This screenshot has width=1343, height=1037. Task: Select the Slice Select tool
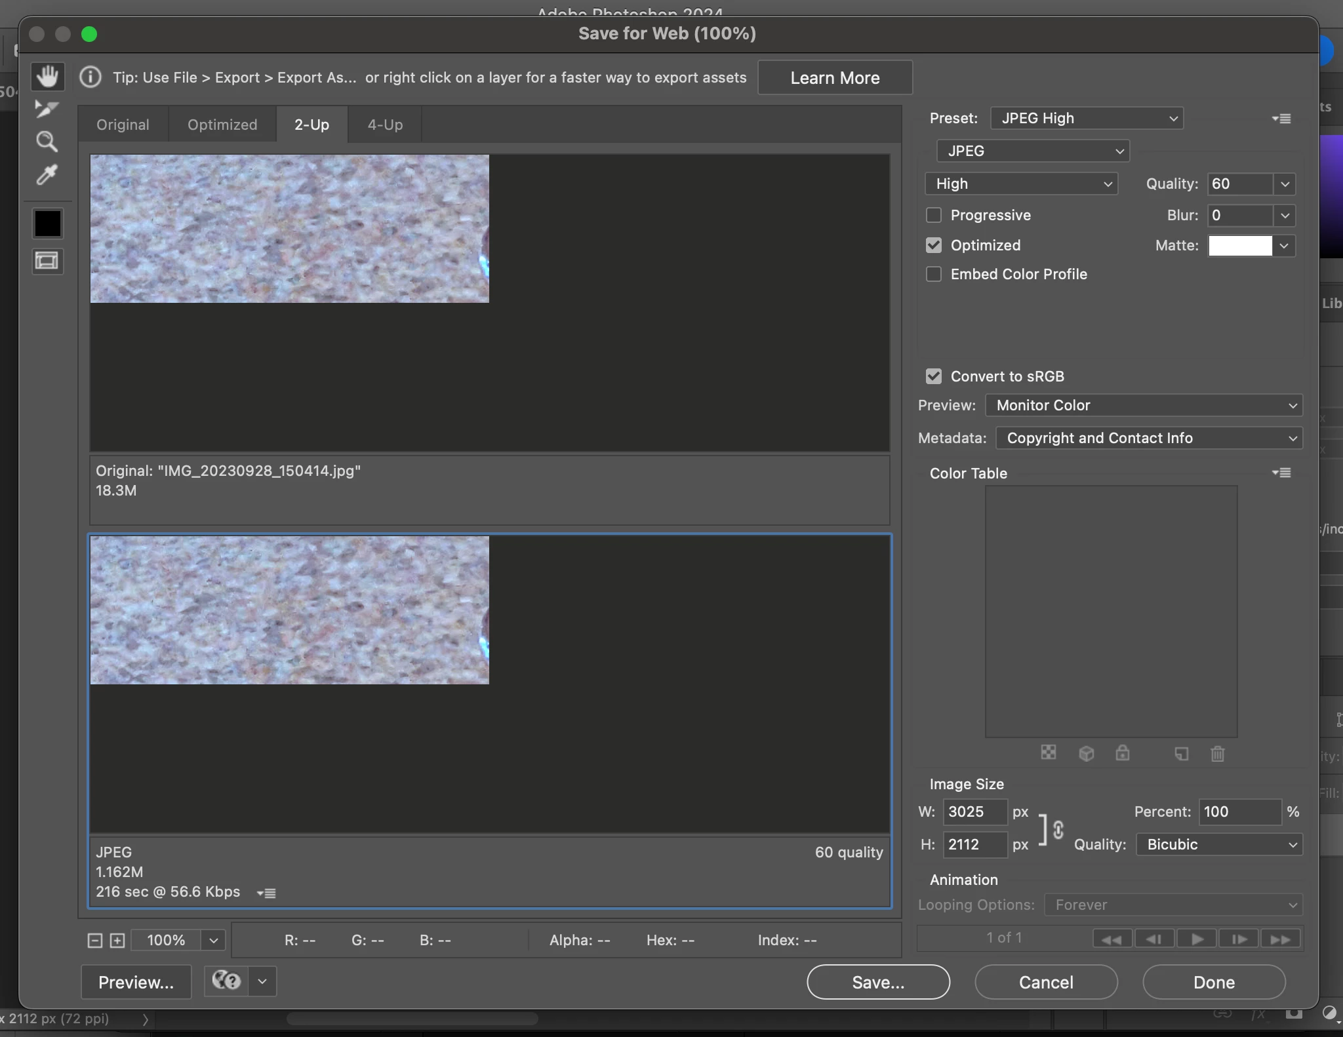pyautogui.click(x=47, y=109)
